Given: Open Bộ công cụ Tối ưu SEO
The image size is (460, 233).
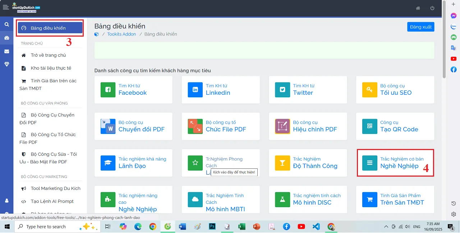Looking at the screenshot, I should click(395, 90).
